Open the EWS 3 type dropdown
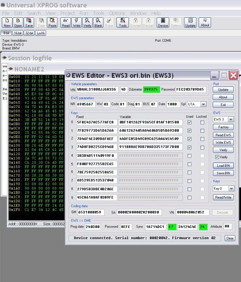Image resolution: width=241 pixels, height=282 pixels. pyautogui.click(x=231, y=119)
